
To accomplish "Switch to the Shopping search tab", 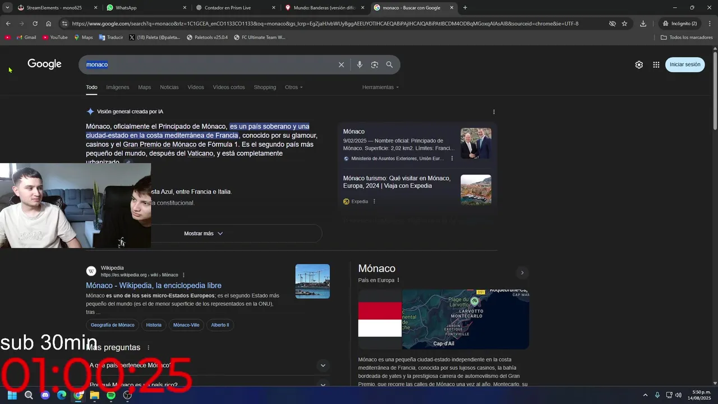I will pos(265,88).
